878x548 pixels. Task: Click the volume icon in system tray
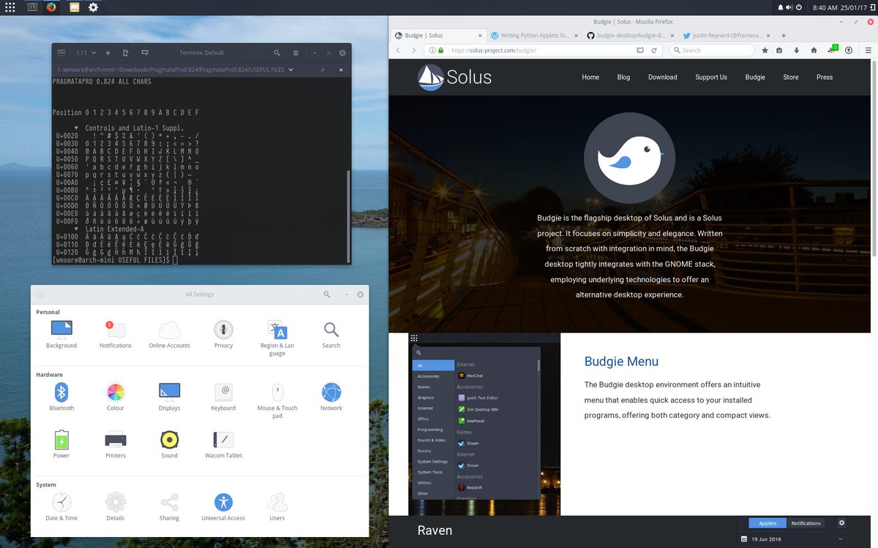(789, 7)
